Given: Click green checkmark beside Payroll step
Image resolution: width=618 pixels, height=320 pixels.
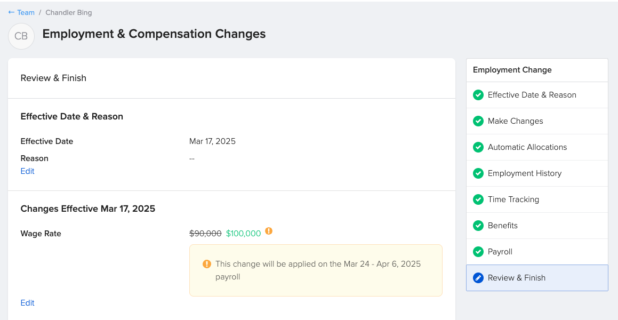Looking at the screenshot, I should [478, 251].
